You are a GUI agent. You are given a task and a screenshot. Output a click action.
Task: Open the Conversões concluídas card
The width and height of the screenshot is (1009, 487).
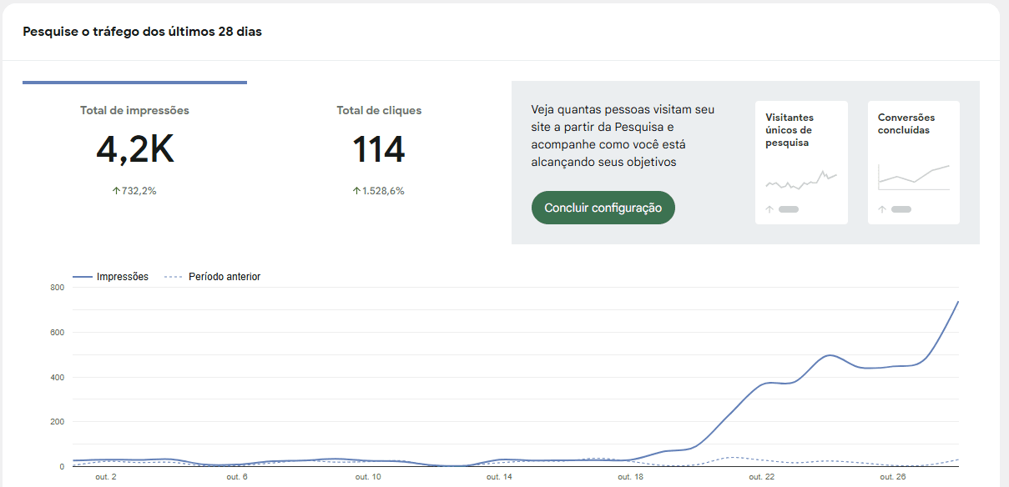(914, 163)
